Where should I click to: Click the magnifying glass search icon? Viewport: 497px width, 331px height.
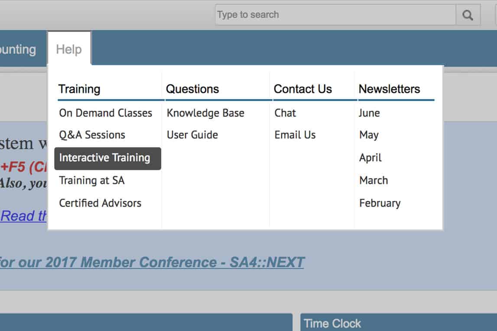click(468, 15)
